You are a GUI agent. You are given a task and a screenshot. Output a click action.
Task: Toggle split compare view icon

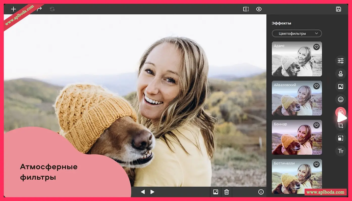point(246,9)
